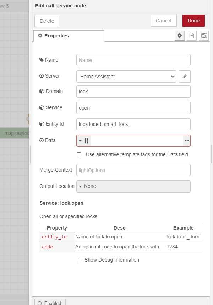Image resolution: width=213 pixels, height=305 pixels.
Task: Click the tag icon beside Name
Action: point(42,60)
